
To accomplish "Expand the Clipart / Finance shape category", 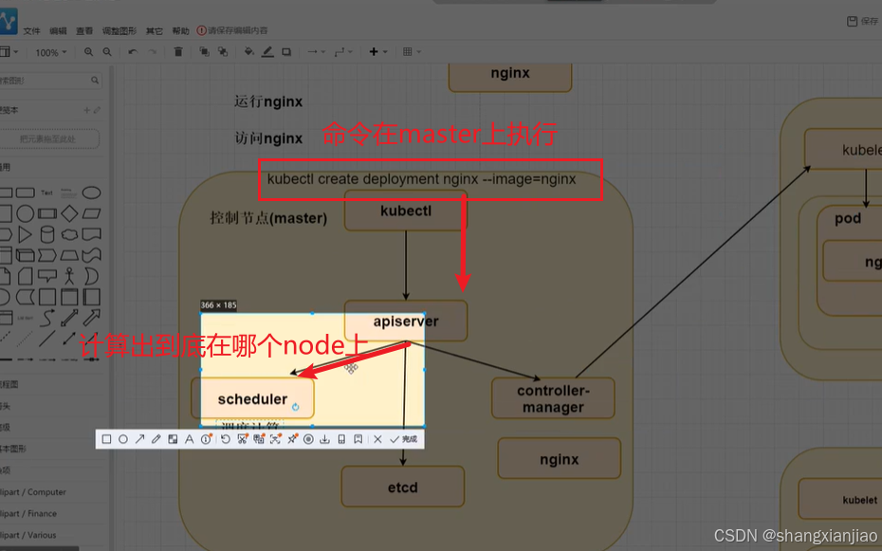I will (x=28, y=513).
